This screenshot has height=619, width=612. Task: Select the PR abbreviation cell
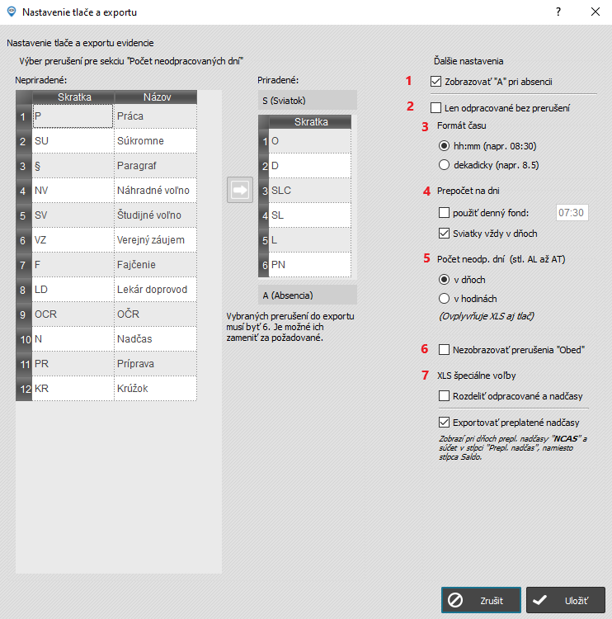pyautogui.click(x=73, y=364)
